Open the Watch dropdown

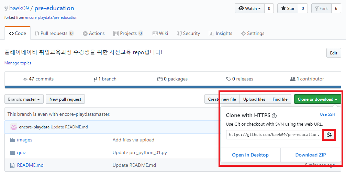coord(249,8)
